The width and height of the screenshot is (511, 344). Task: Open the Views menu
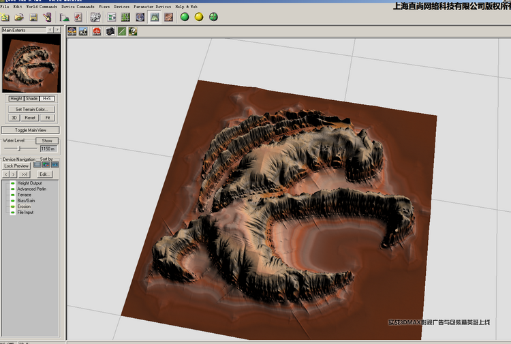[x=104, y=7]
